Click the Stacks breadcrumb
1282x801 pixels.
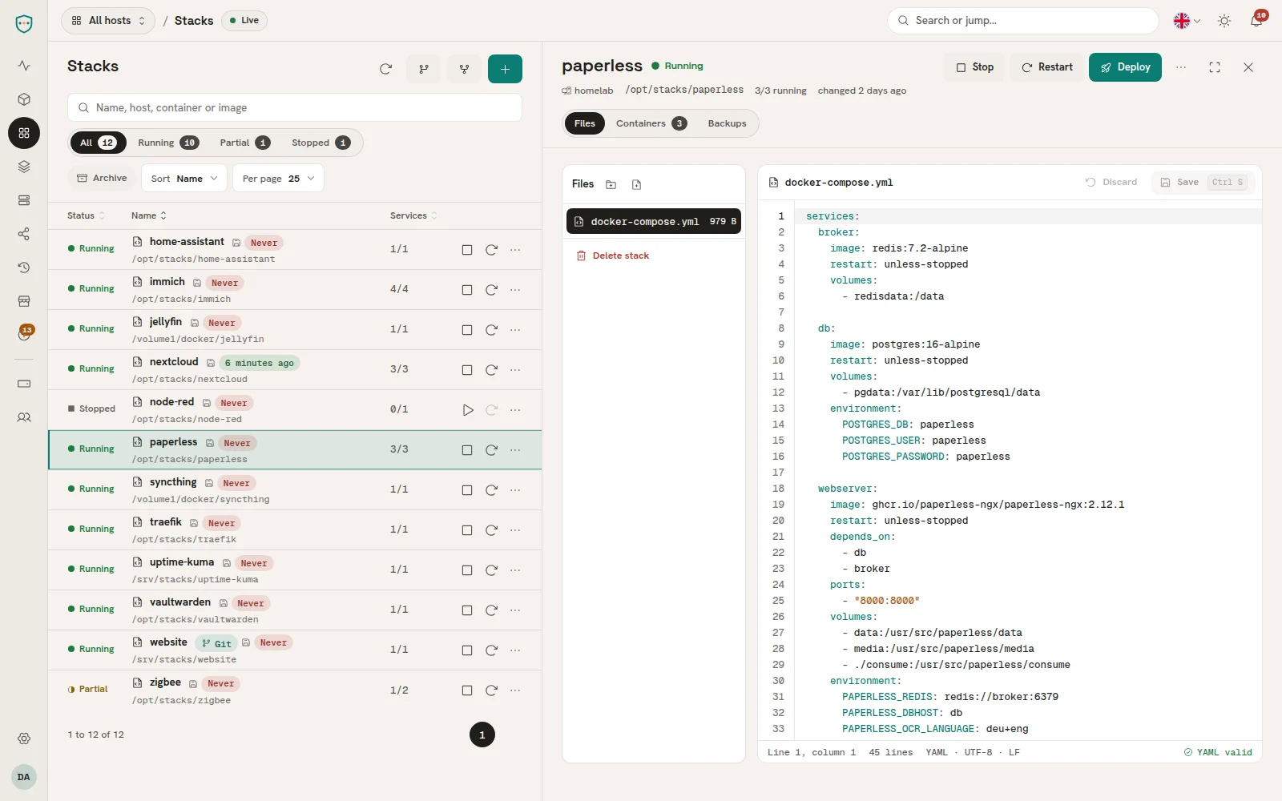click(x=194, y=21)
